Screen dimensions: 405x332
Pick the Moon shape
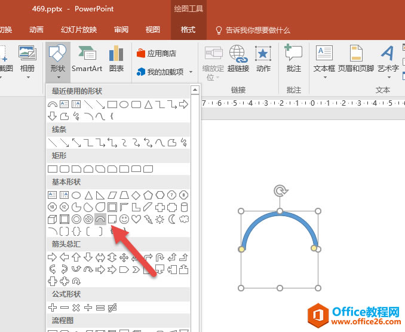click(x=172, y=219)
